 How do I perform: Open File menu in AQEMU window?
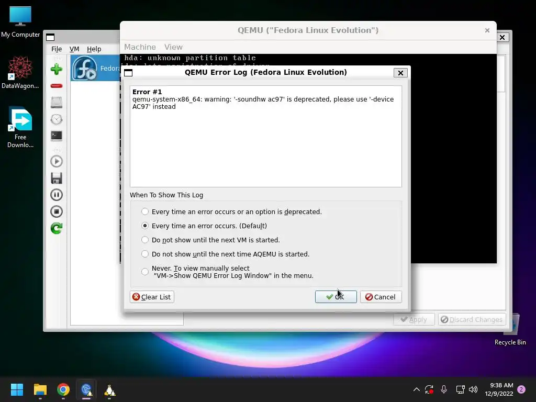coord(57,49)
